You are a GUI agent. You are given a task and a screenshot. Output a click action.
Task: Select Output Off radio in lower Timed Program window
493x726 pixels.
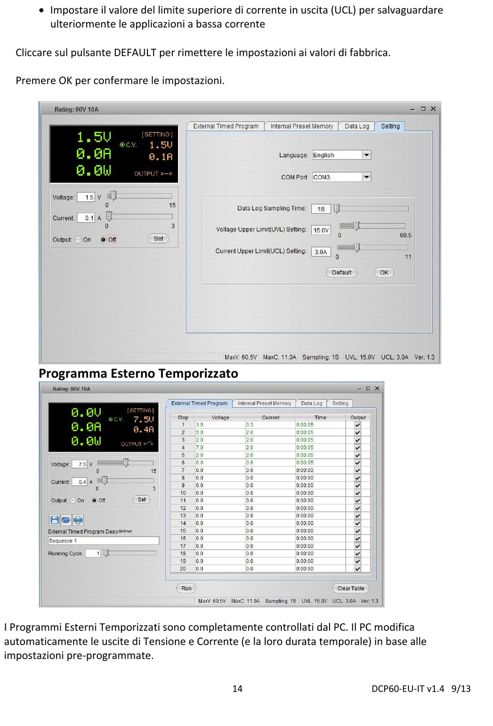[94, 500]
